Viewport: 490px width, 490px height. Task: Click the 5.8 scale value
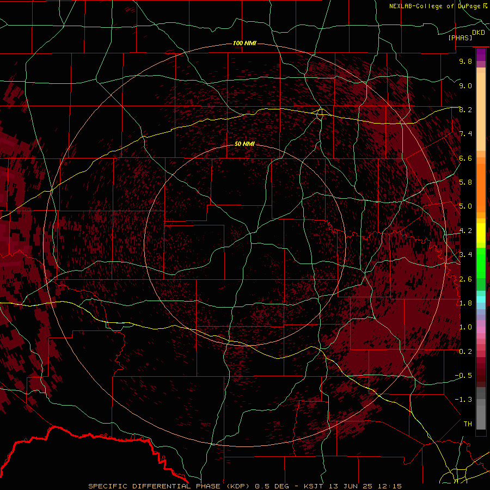[465, 182]
